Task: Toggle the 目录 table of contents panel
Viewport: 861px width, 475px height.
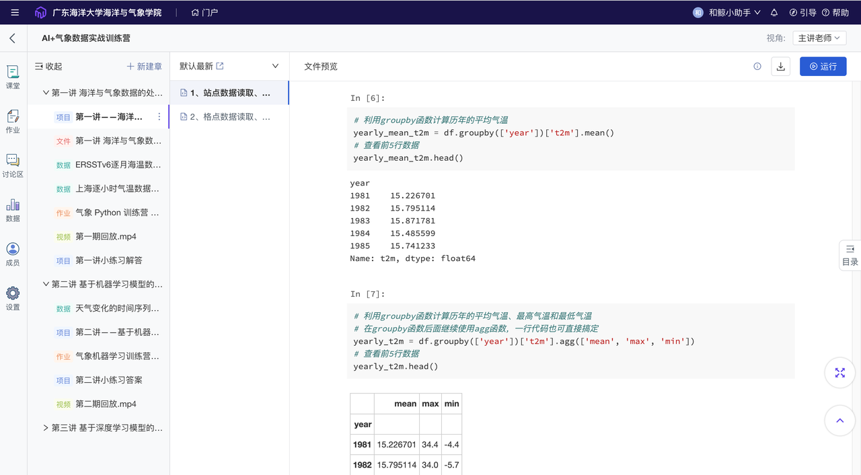Action: (850, 255)
